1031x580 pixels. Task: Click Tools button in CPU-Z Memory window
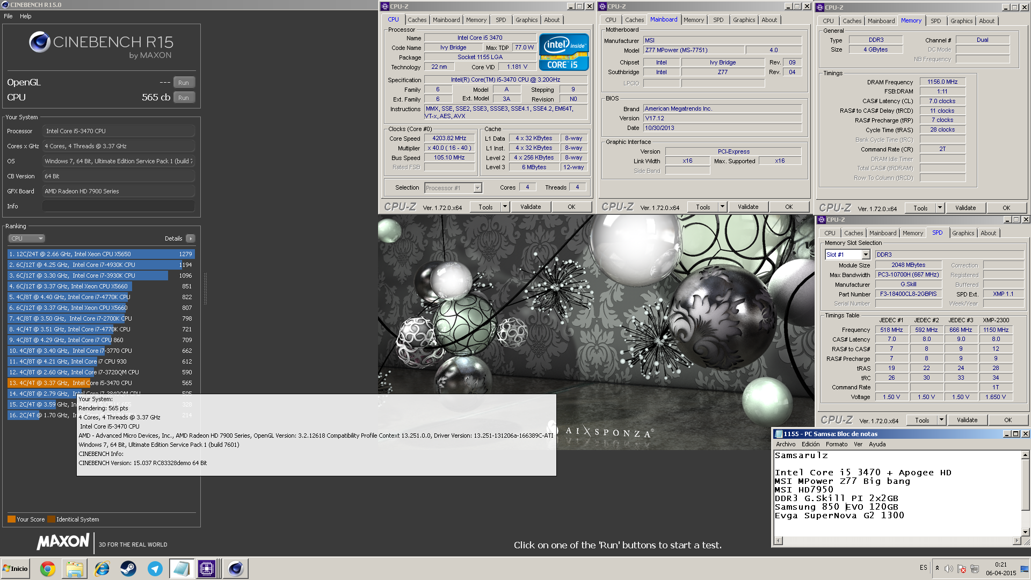920,208
